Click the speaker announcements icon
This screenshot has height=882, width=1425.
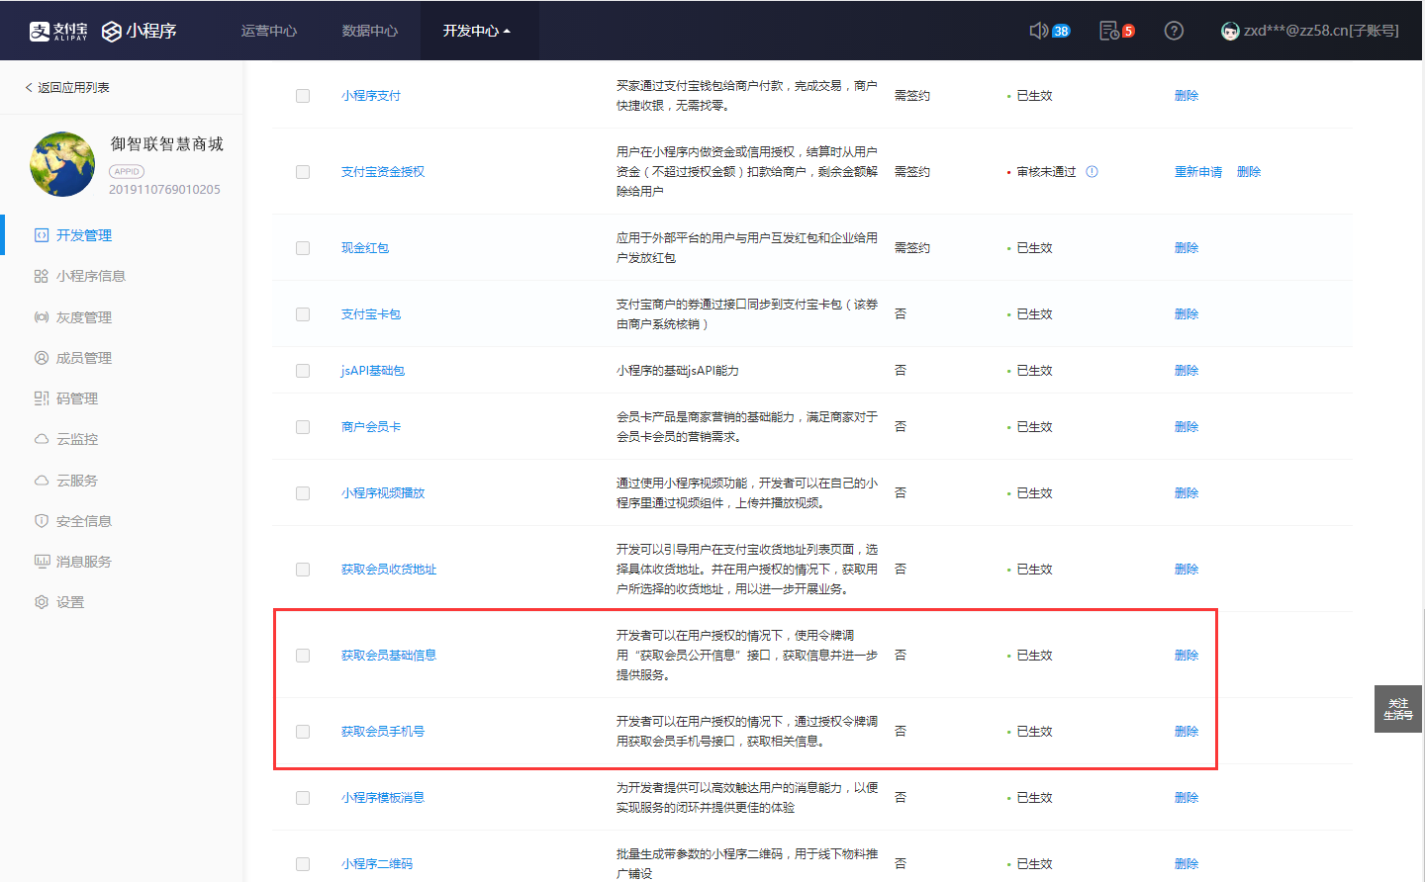point(1038,31)
